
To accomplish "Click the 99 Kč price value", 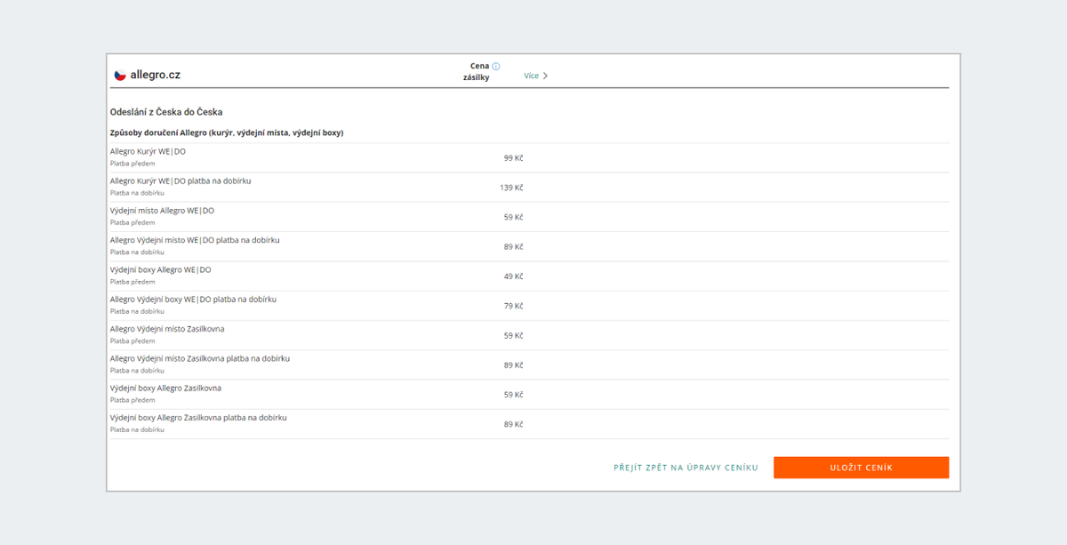I will 513,157.
